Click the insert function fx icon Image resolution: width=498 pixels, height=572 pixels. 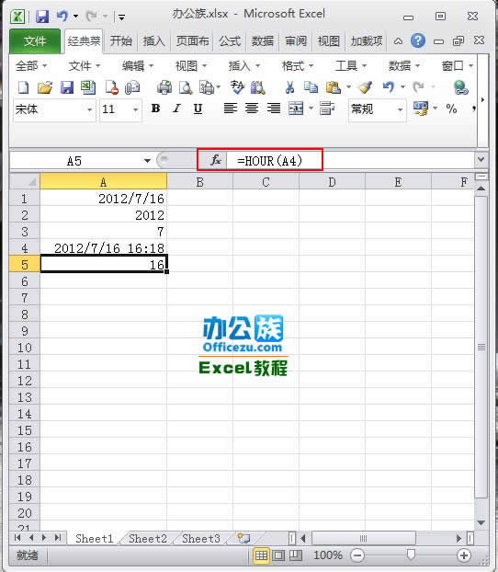click(x=215, y=160)
